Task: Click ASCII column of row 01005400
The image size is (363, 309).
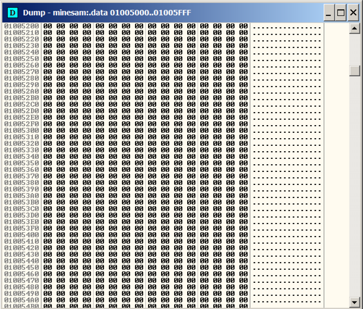Action: click(287, 235)
